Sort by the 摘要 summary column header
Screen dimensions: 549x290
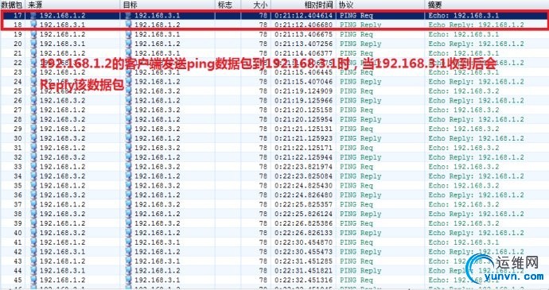pyautogui.click(x=487, y=5)
